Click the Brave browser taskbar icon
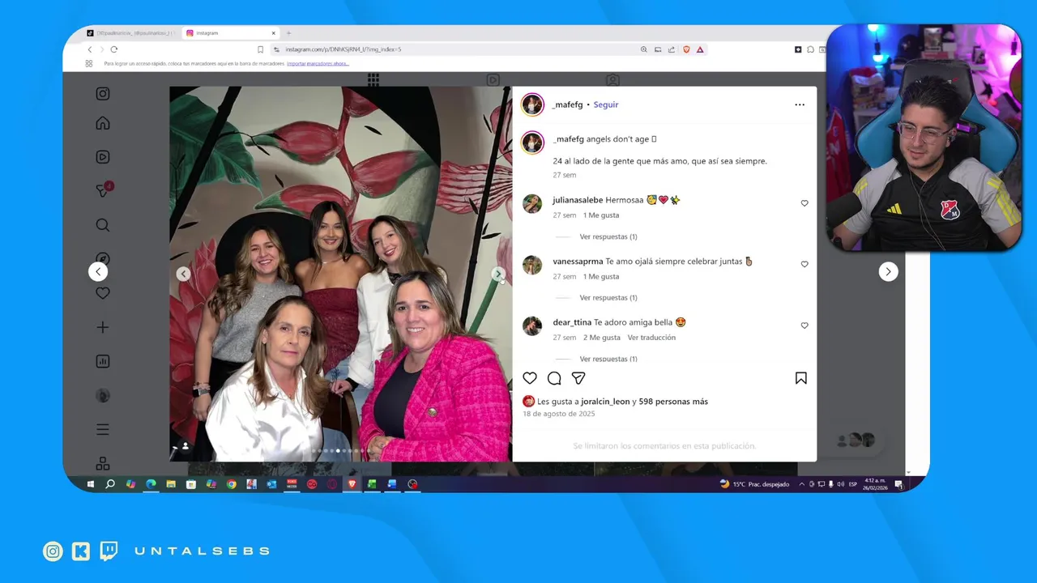 pos(352,484)
